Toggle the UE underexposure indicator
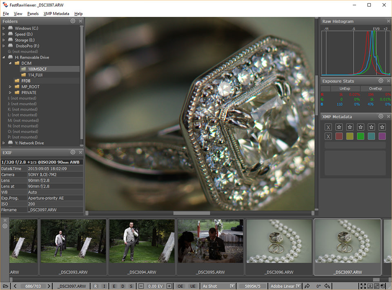This screenshot has width=392, height=290. pyautogui.click(x=192, y=286)
